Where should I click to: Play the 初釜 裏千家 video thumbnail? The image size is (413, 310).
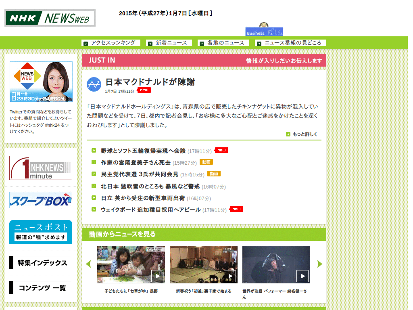pyautogui.click(x=204, y=265)
